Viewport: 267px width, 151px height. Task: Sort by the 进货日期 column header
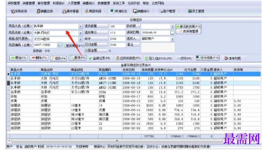tap(131, 69)
